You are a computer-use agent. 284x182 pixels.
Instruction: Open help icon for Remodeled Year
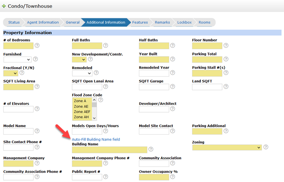pos(172,73)
